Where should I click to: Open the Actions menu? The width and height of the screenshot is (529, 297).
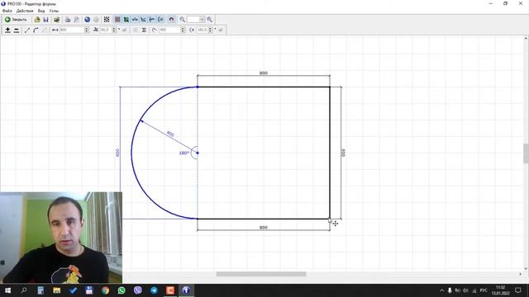pos(25,11)
